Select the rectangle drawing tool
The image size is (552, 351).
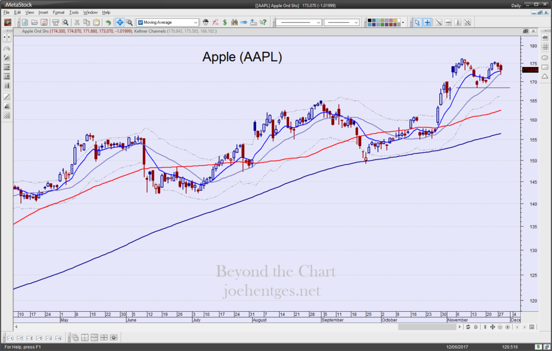(545, 67)
